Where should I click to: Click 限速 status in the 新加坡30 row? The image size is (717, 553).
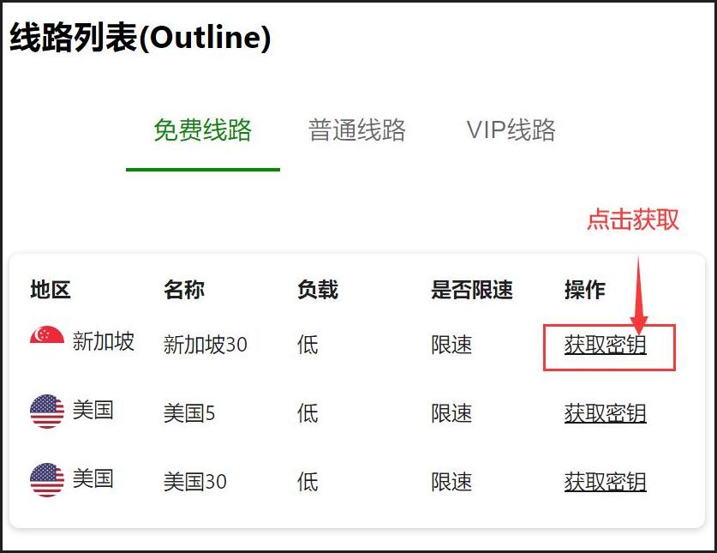(x=451, y=345)
